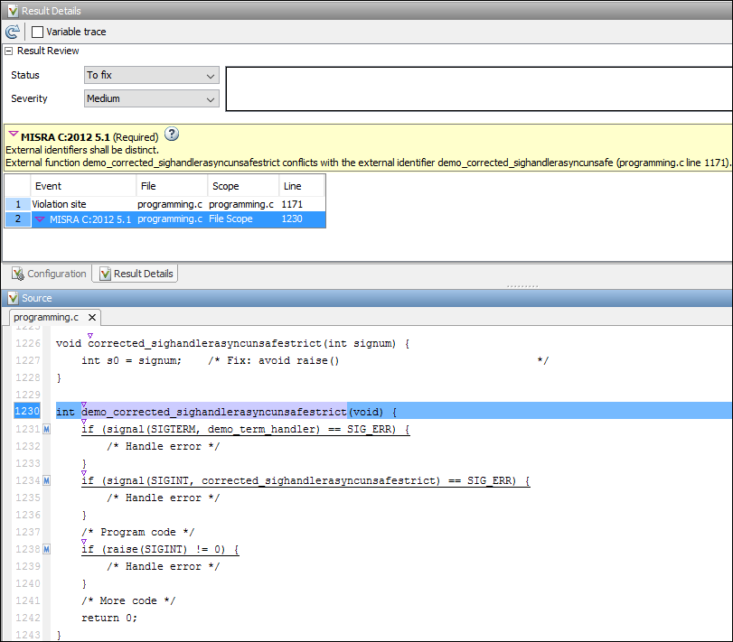The image size is (733, 642).
Task: Click the wrench icon on the Configuration tab
Action: point(16,274)
